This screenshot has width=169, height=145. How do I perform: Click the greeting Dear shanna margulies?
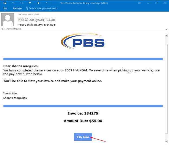coord(21,66)
